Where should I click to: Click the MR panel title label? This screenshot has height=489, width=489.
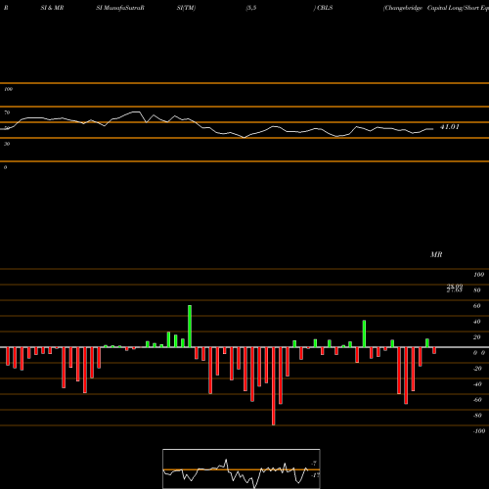(436, 254)
